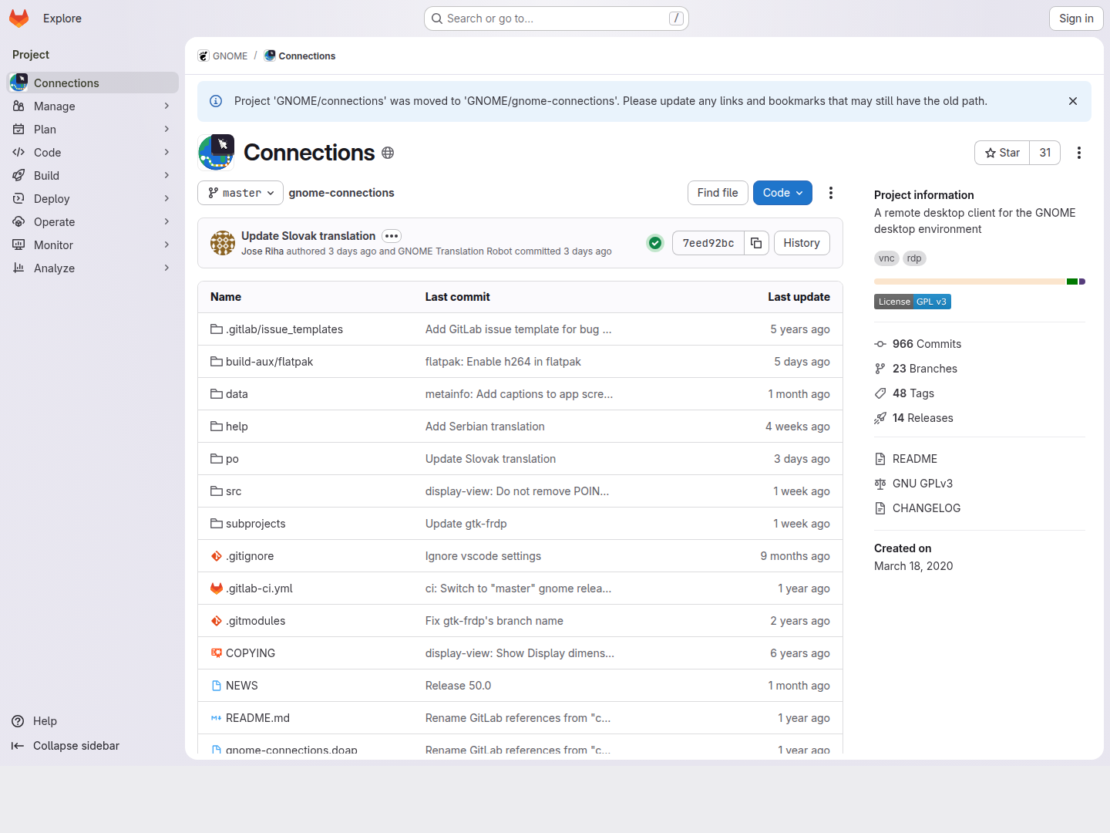The image size is (1110, 833).
Task: Open the 966 Commits link
Action: (x=927, y=344)
